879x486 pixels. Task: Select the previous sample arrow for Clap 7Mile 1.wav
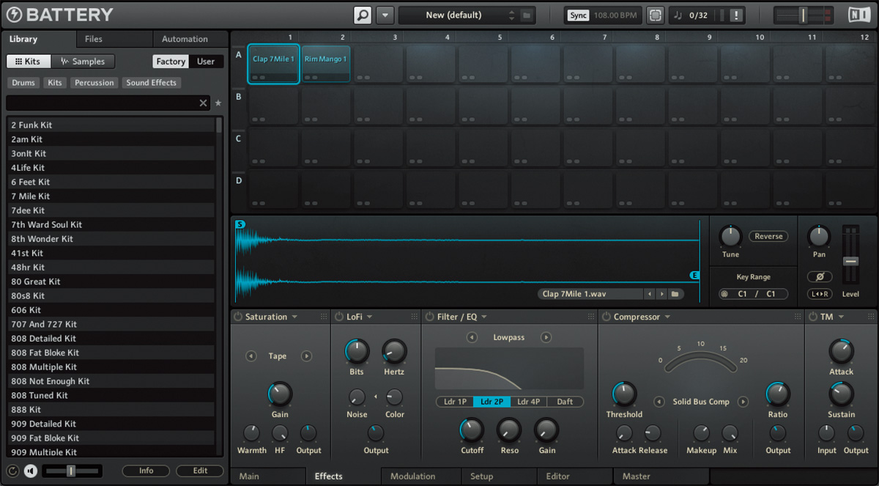click(648, 294)
